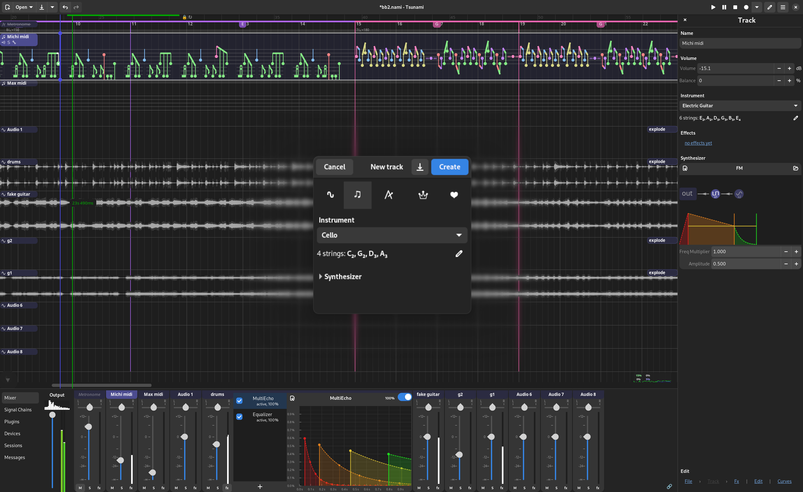Screen dimensions: 803x492
Task: Toggle the MultiEcho 100% enable switch
Action: 404,397
